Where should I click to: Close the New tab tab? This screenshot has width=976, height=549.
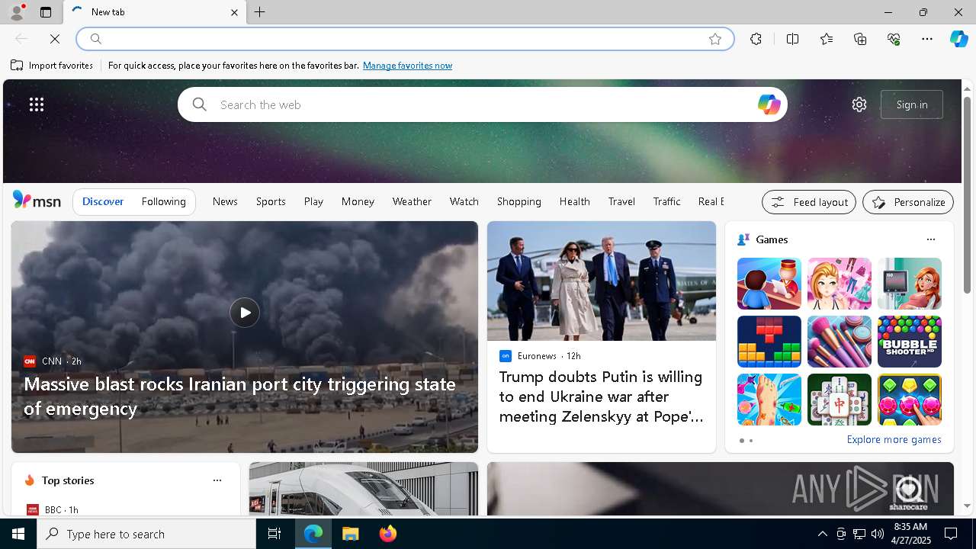click(x=234, y=12)
